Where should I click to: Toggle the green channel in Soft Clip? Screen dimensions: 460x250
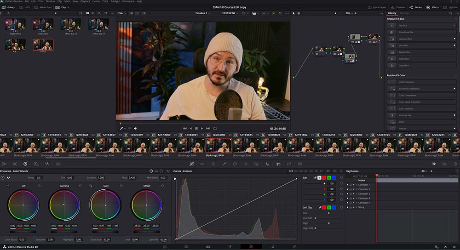[x=329, y=207]
